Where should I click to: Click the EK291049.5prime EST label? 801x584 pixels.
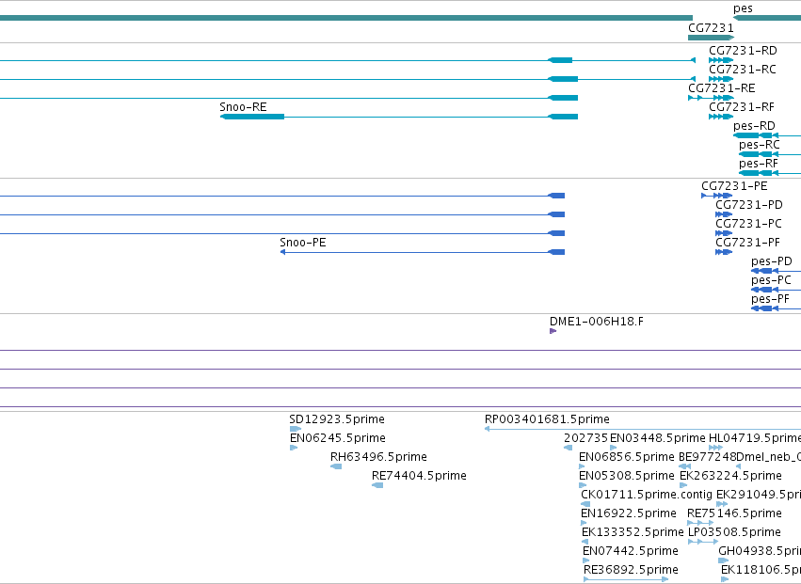[759, 495]
